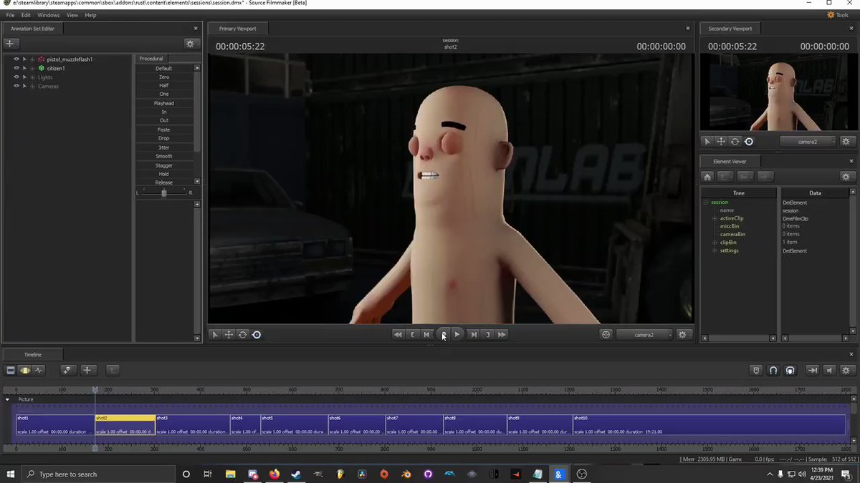Apply the Smooth procedural preset
The height and width of the screenshot is (483, 860).
click(164, 156)
